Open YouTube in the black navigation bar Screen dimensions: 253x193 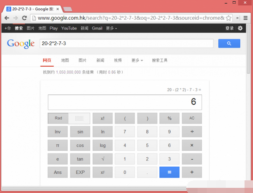pyautogui.click(x=69, y=28)
